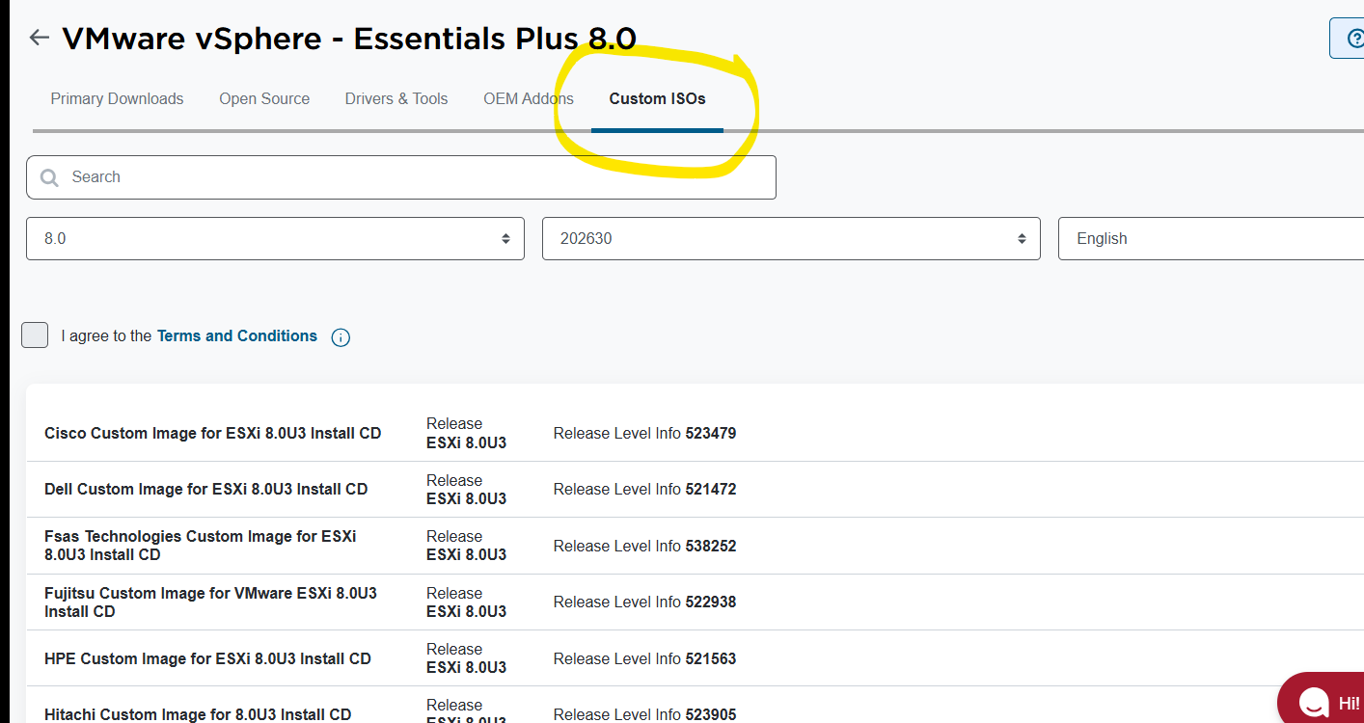
Task: Select the HPE Custom Image row
Action: (x=208, y=659)
